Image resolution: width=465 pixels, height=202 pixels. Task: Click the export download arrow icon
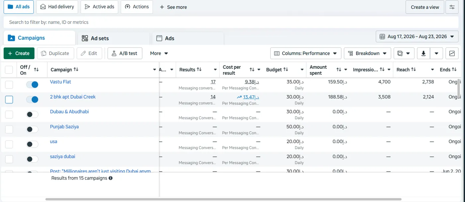click(423, 53)
